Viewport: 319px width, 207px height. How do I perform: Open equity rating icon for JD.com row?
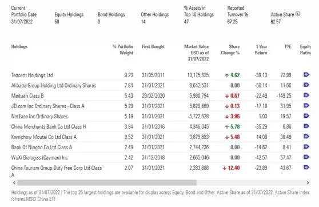pyautogui.click(x=306, y=105)
